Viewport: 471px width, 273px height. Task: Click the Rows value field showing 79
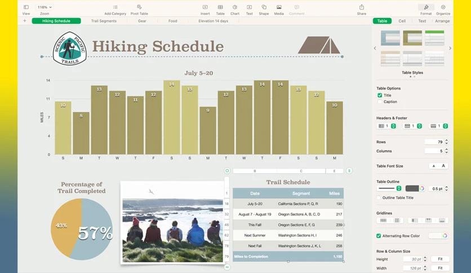coord(434,142)
